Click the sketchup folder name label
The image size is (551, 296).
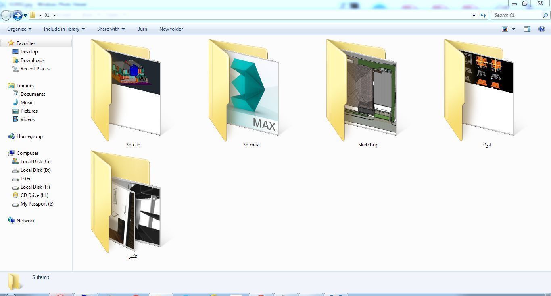tap(369, 145)
